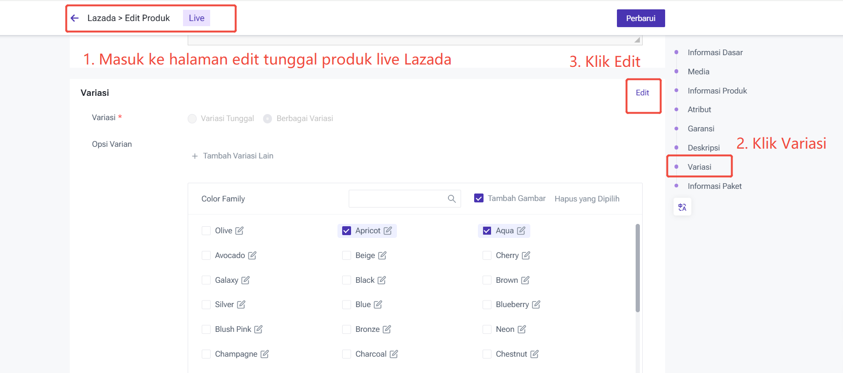This screenshot has height=373, width=843.
Task: Uncheck the Aqua color checkbox
Action: click(487, 230)
